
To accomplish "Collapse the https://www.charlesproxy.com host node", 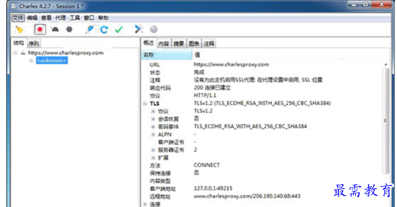I will click(15, 53).
